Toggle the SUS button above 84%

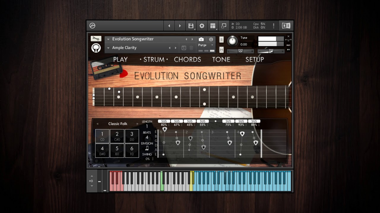[254, 121]
